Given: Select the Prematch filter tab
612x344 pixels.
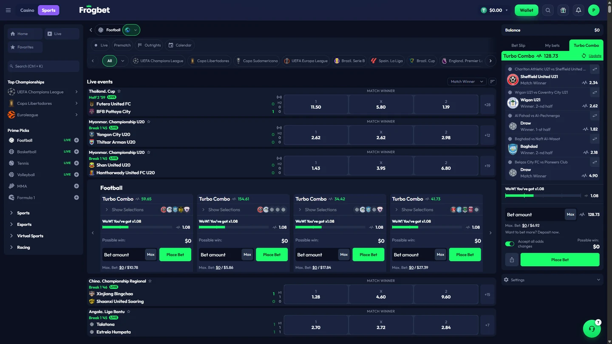Looking at the screenshot, I should click(122, 45).
